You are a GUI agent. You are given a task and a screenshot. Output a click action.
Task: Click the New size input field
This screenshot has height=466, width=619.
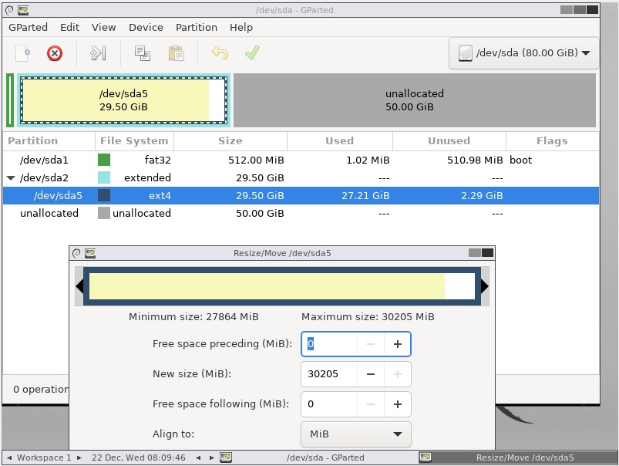click(331, 374)
